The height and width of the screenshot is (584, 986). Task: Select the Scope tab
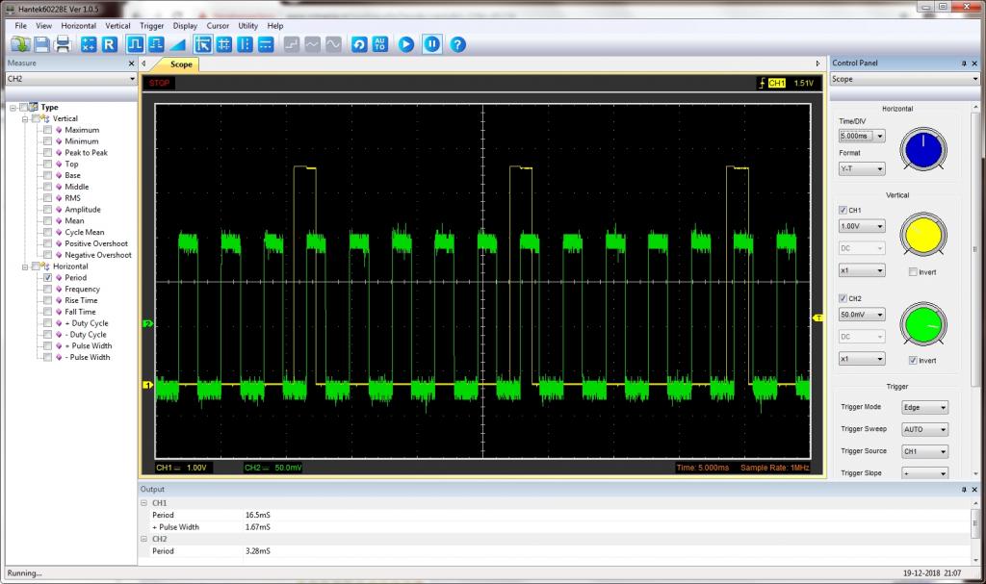181,64
